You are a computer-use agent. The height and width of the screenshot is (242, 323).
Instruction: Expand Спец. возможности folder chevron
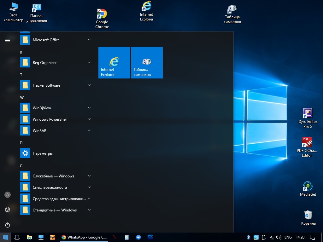(x=89, y=187)
